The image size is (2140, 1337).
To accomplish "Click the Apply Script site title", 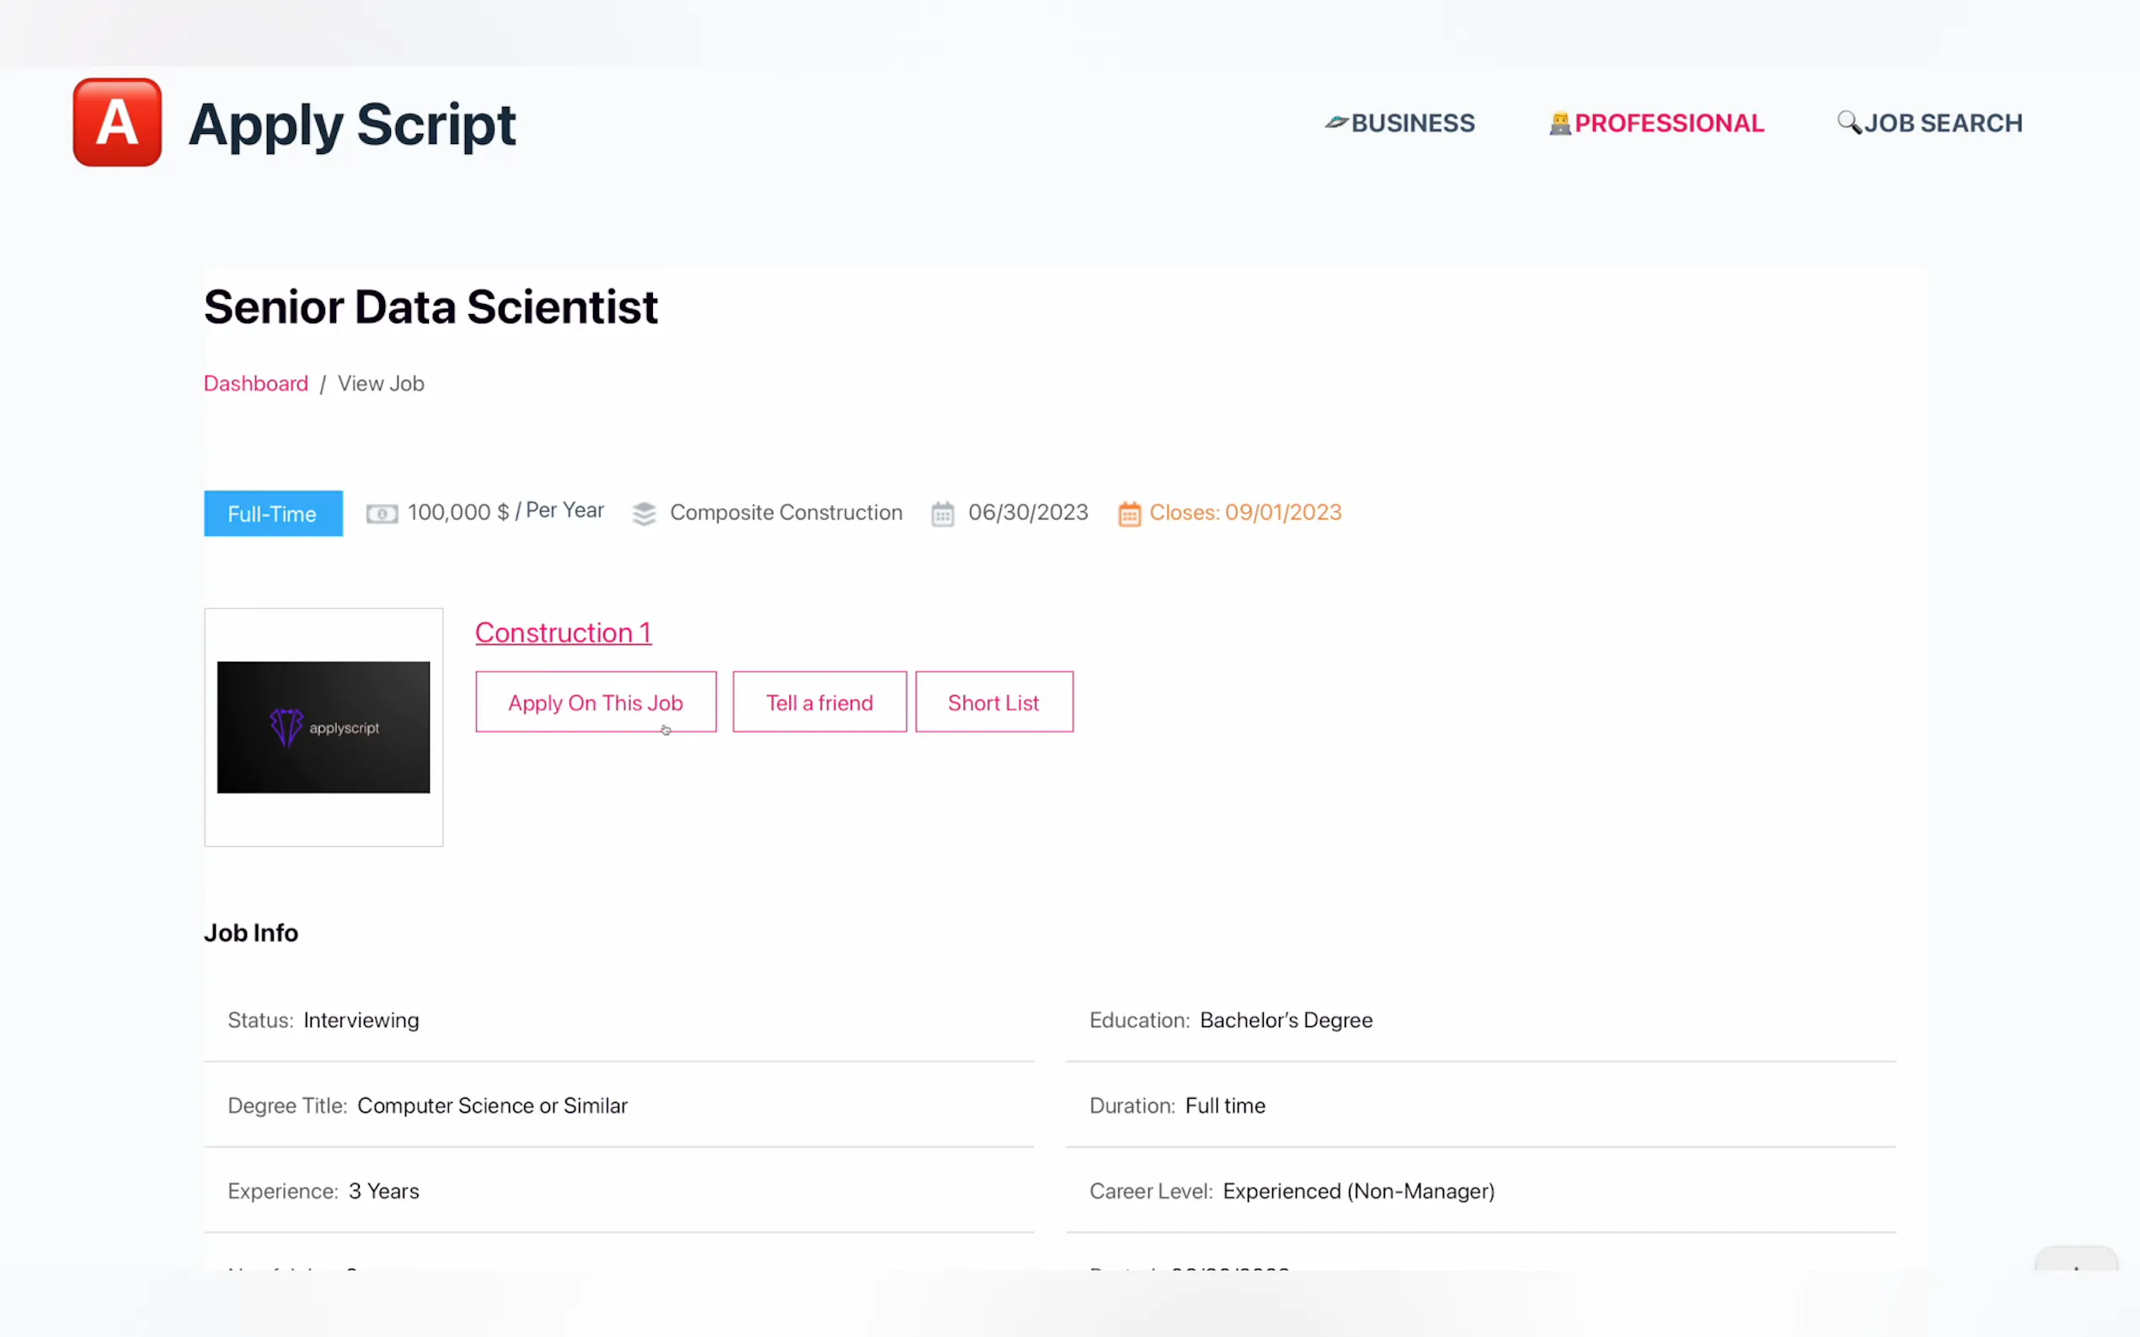I will 351,124.
